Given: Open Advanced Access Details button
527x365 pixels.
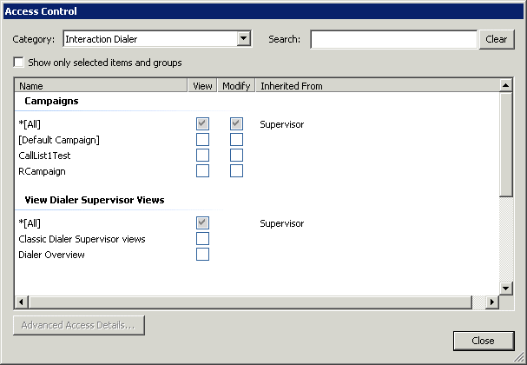Looking at the screenshot, I should tap(79, 325).
